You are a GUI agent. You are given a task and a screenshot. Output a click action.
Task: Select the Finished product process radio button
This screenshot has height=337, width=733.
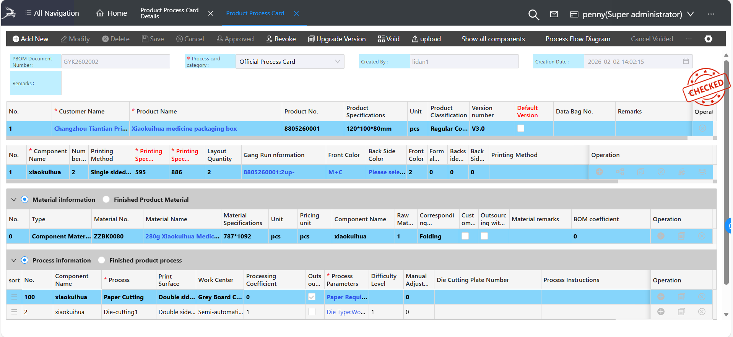click(102, 260)
